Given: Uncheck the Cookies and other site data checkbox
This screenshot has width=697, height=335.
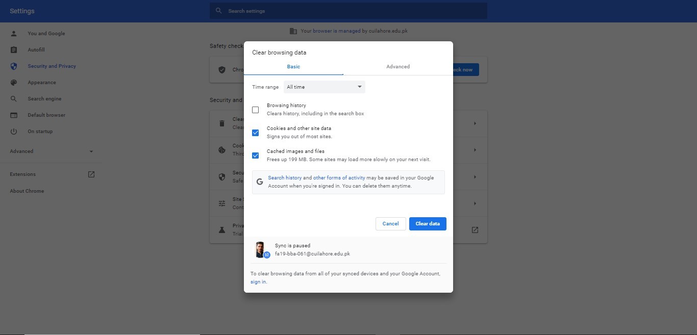Looking at the screenshot, I should [x=256, y=133].
